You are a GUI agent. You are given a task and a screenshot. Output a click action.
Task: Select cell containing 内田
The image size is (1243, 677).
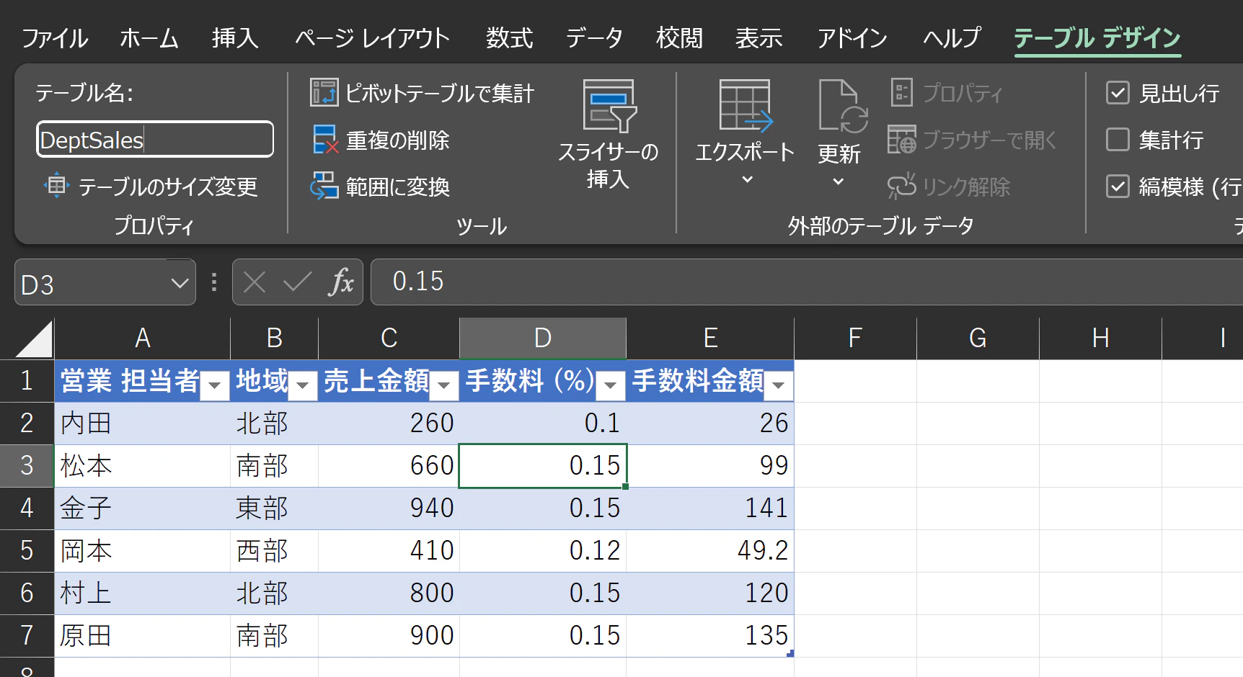click(x=143, y=423)
